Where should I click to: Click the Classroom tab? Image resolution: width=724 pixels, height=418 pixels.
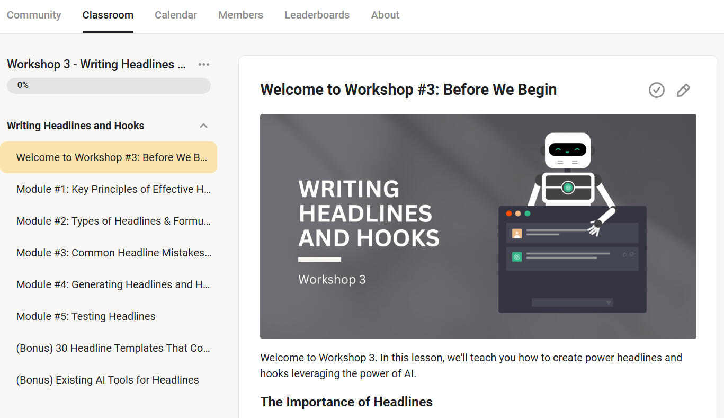pos(108,15)
